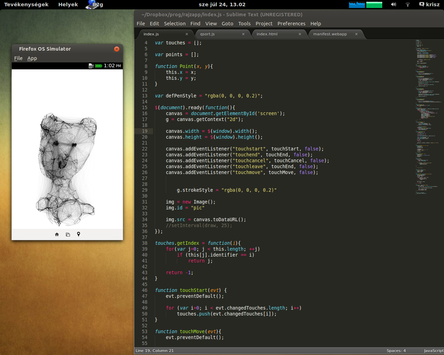Open the Helyek places menu
Screen dimensions: 444x355
(68, 5)
